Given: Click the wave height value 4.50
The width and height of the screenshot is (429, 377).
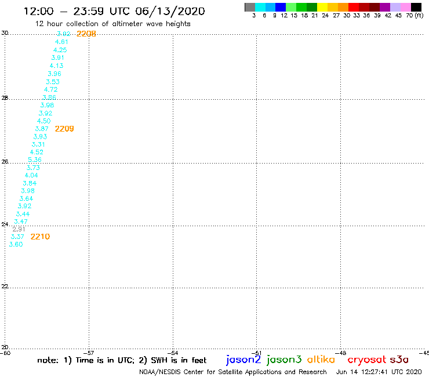Looking at the screenshot, I should click(x=44, y=121).
